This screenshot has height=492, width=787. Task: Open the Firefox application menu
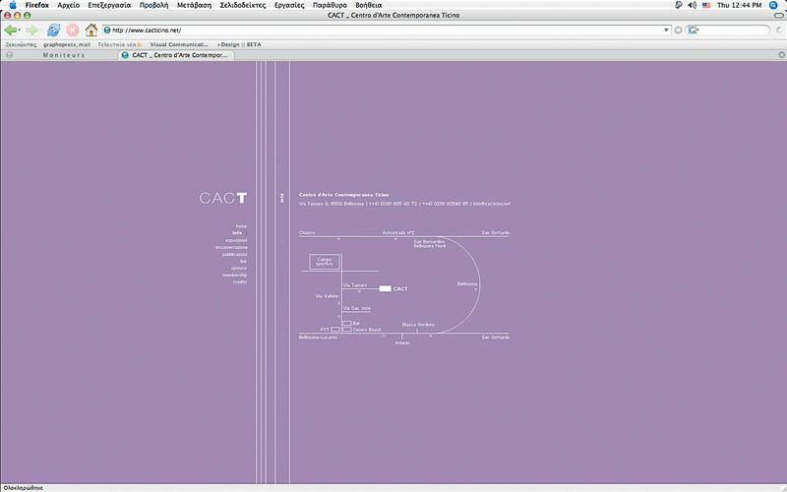37,5
